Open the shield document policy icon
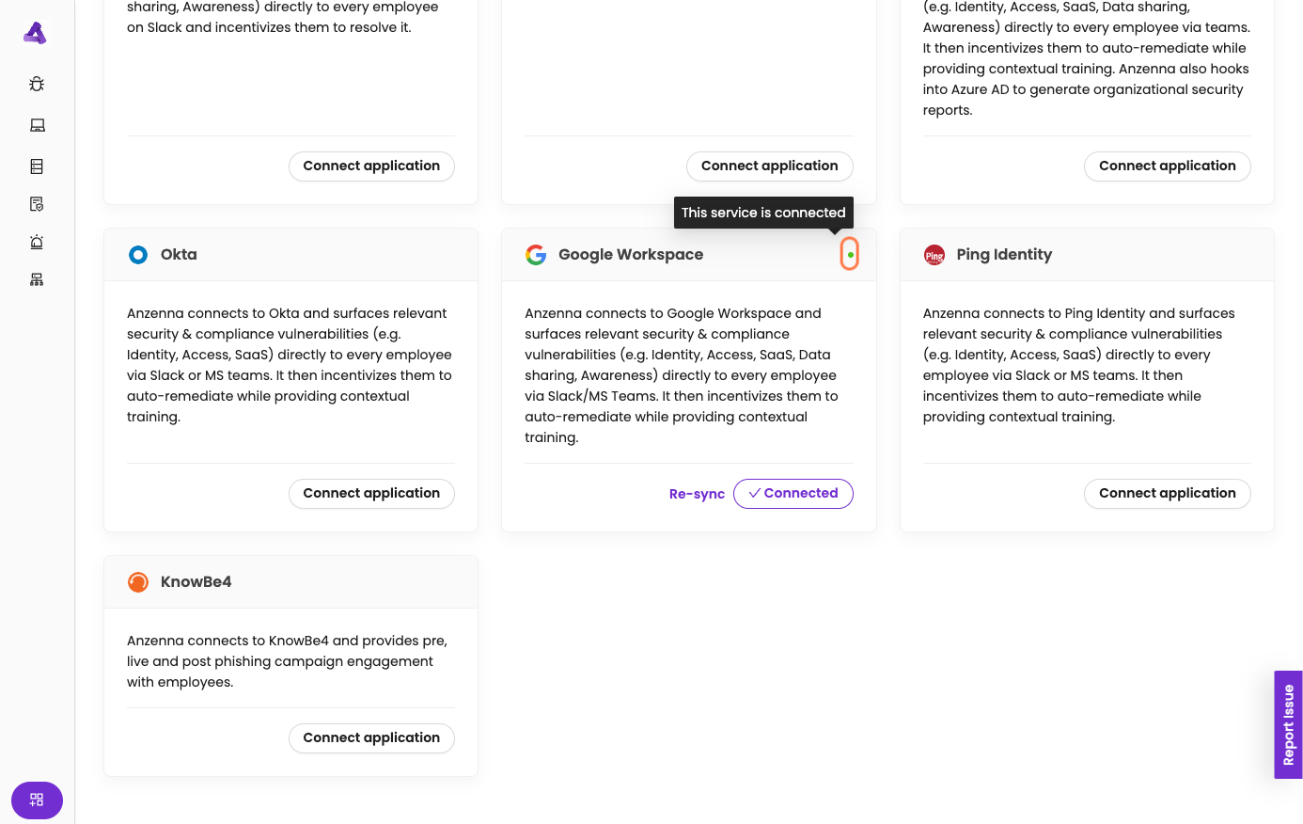The width and height of the screenshot is (1303, 824). pyautogui.click(x=37, y=204)
